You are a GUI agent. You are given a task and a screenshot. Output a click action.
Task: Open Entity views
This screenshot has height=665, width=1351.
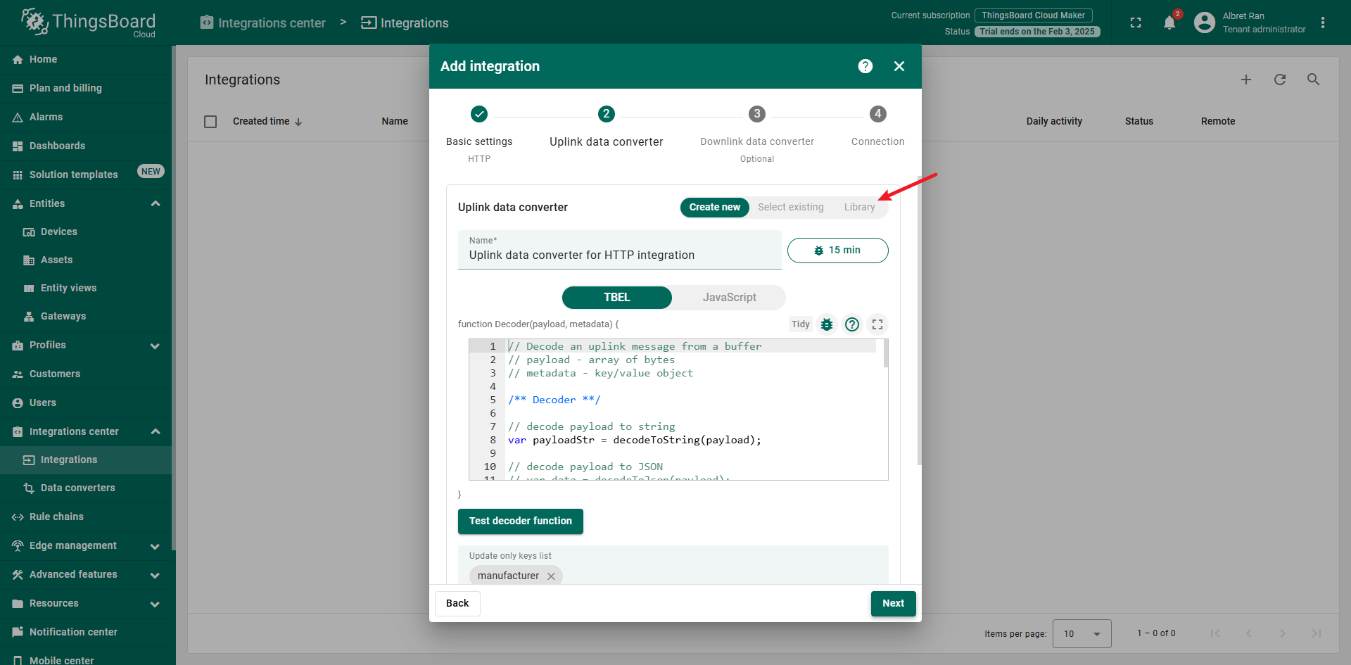pos(85,288)
